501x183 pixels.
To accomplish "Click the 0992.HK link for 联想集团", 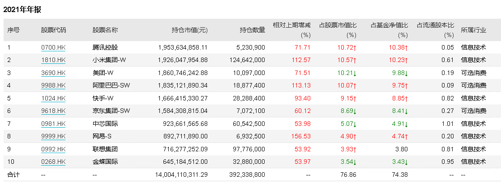I will coord(53,149).
